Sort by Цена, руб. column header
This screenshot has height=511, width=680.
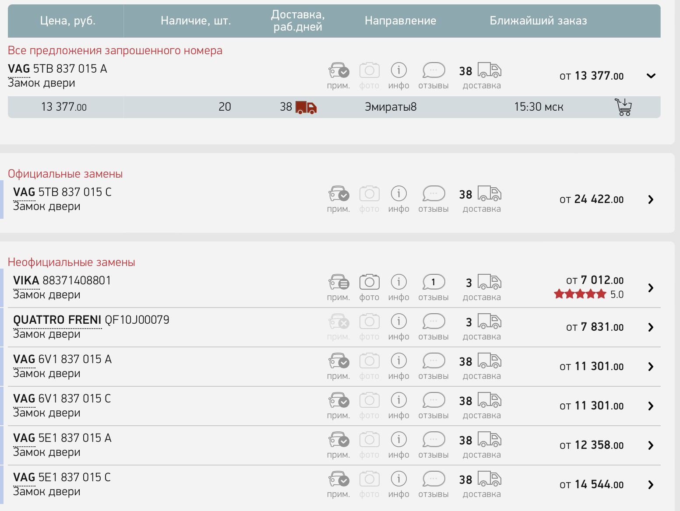[68, 21]
